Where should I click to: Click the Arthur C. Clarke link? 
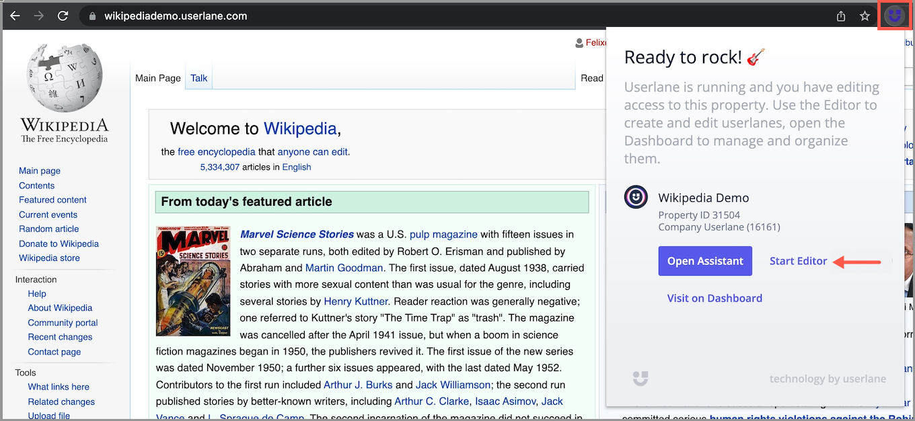[x=431, y=401]
